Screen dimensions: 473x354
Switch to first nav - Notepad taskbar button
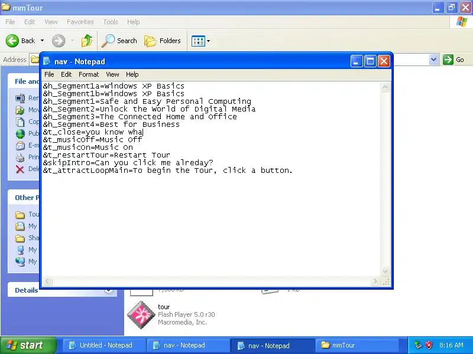[188, 345]
